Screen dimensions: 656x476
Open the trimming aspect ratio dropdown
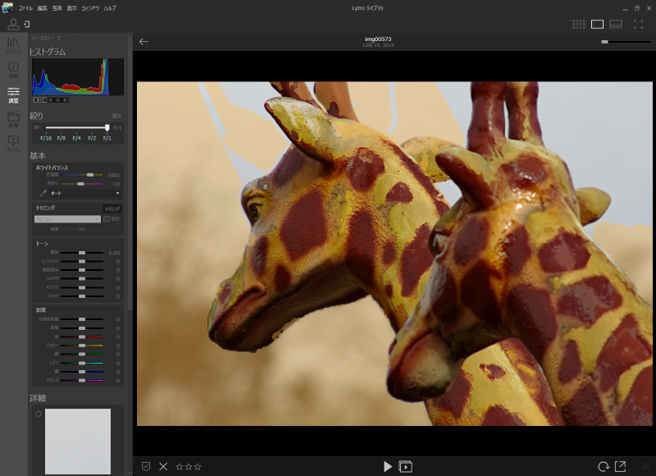pos(67,219)
